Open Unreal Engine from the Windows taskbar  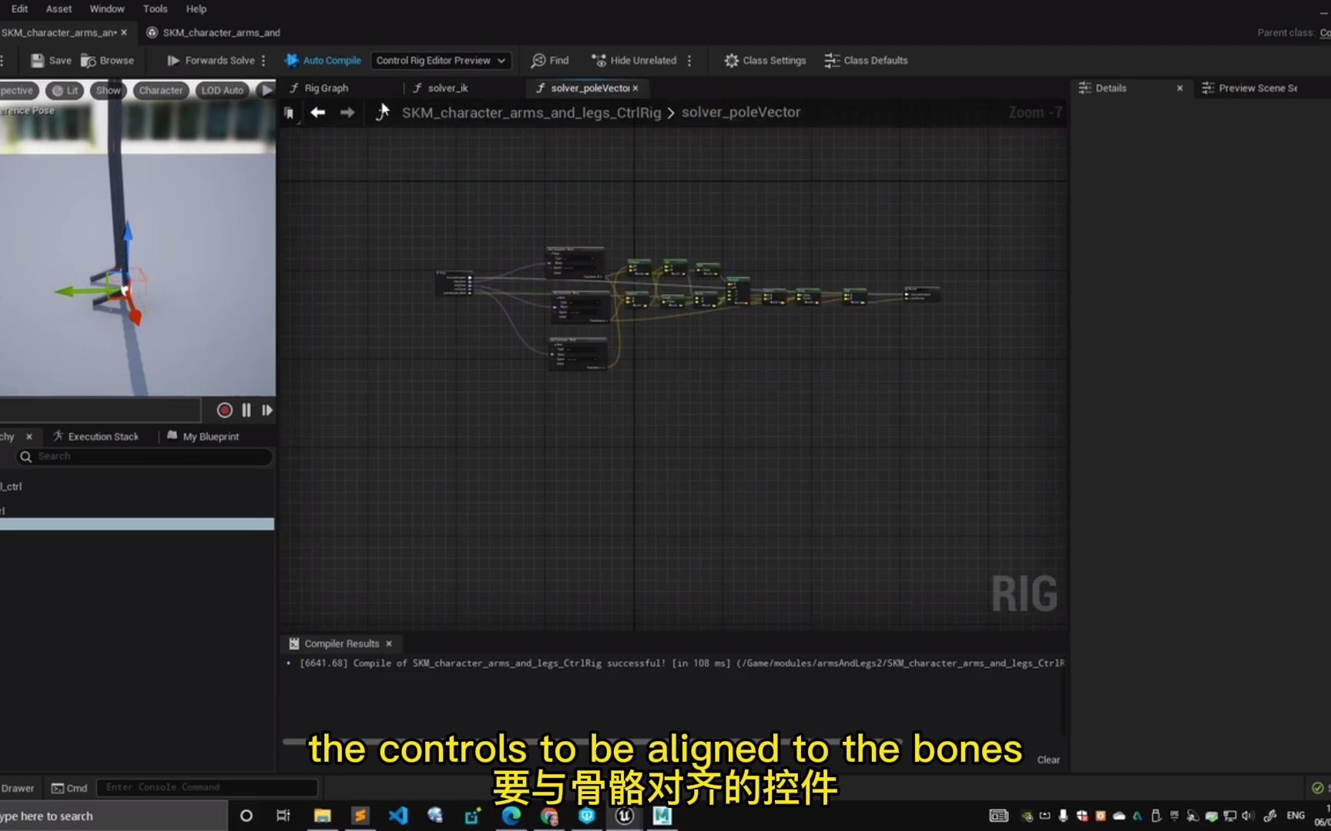[624, 816]
